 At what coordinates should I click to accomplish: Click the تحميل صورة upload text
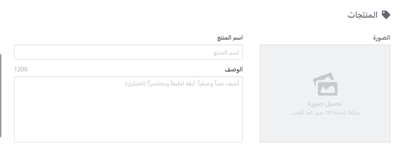325,104
